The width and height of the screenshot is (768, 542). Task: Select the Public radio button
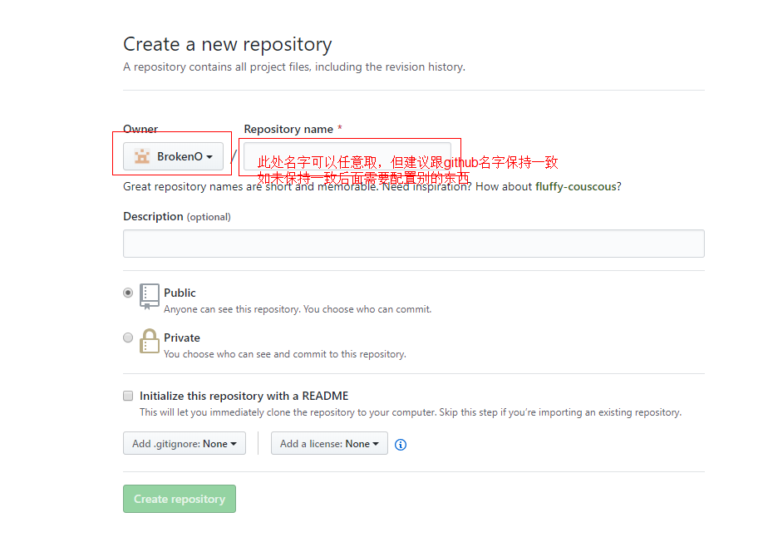click(x=128, y=293)
